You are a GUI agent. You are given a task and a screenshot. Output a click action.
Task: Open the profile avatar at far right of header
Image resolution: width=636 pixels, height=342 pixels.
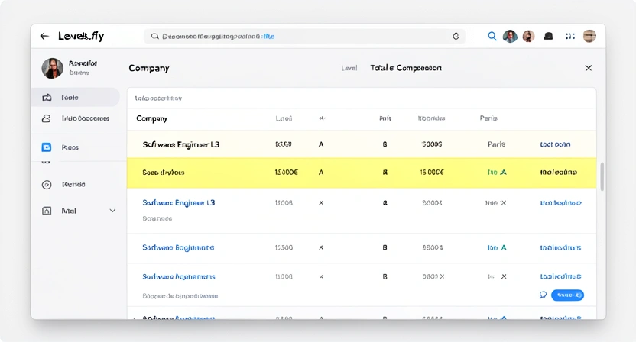[589, 36]
